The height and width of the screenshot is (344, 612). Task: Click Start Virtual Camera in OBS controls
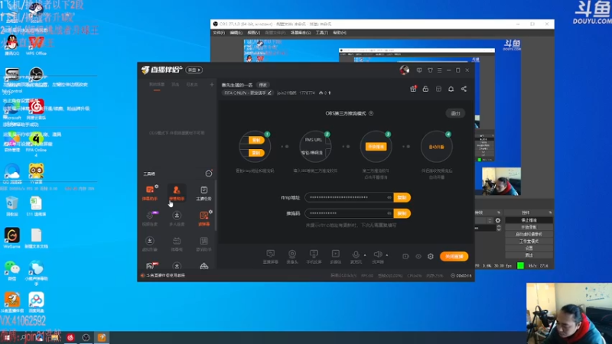point(529,235)
